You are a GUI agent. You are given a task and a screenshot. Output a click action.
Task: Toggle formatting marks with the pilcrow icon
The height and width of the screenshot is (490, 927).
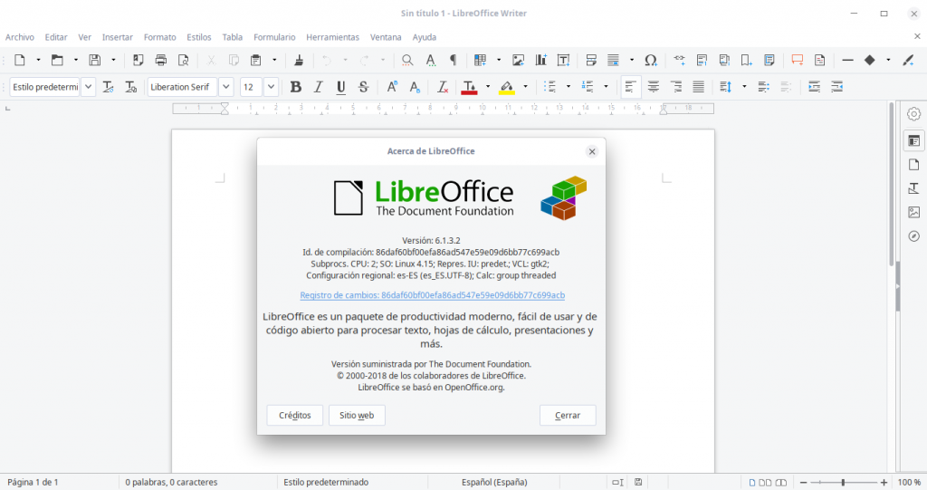pyautogui.click(x=453, y=60)
